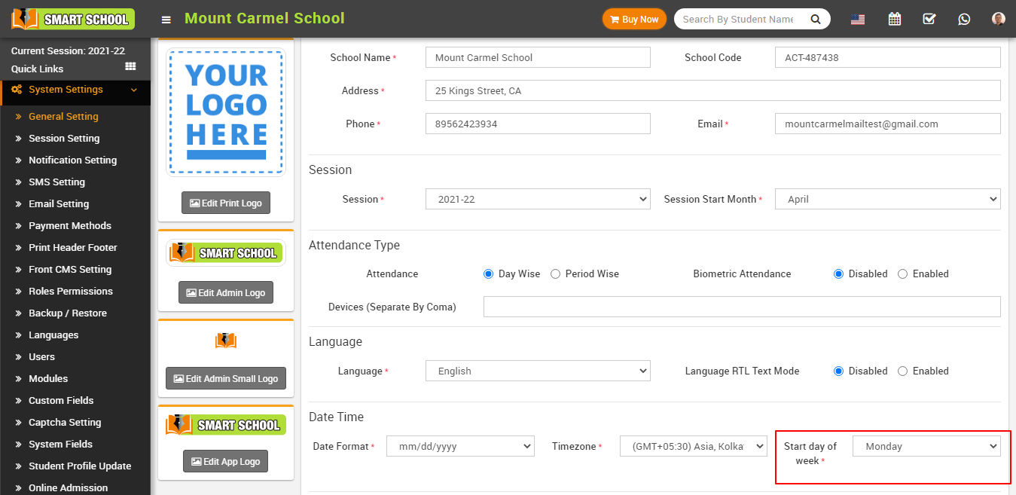Open Backup / Restore menu item
Screen dimensions: 1016x495
68,313
